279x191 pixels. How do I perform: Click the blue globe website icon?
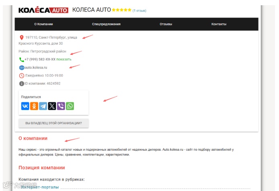pos(21,68)
